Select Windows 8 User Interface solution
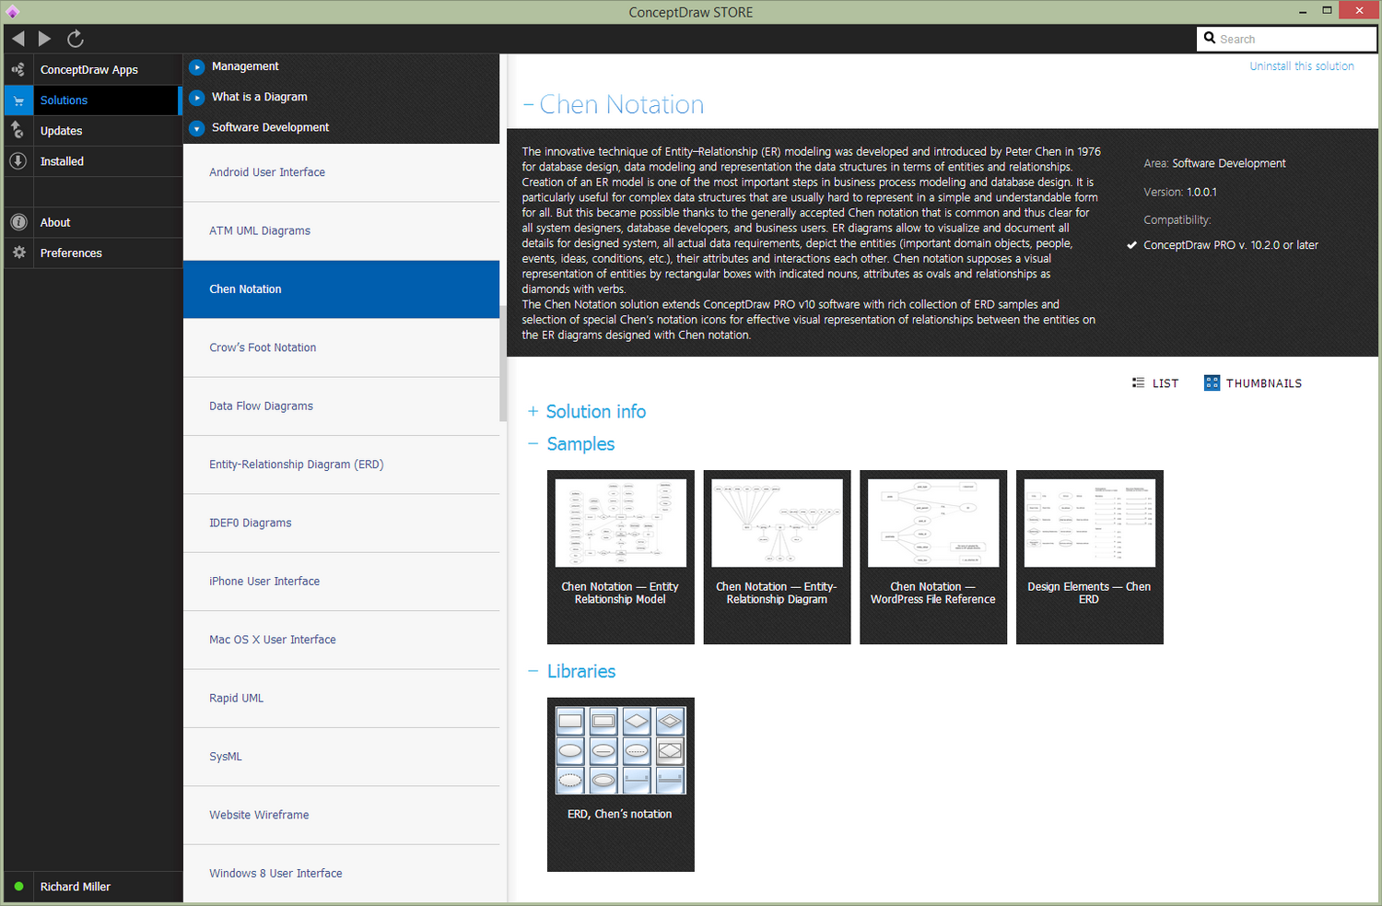The image size is (1382, 906). click(x=341, y=873)
